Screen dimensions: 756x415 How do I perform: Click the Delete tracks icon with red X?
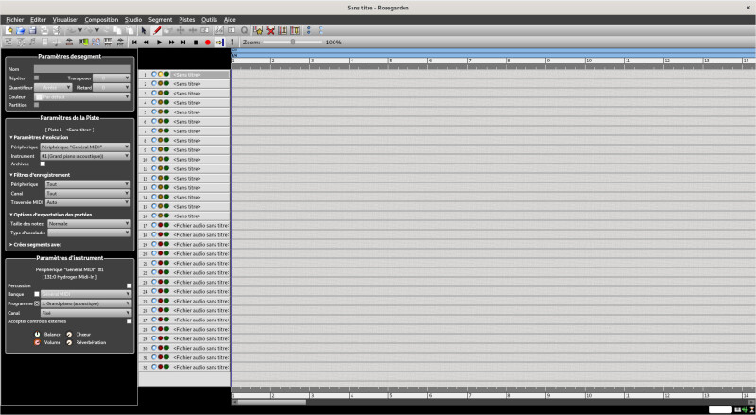(270, 30)
